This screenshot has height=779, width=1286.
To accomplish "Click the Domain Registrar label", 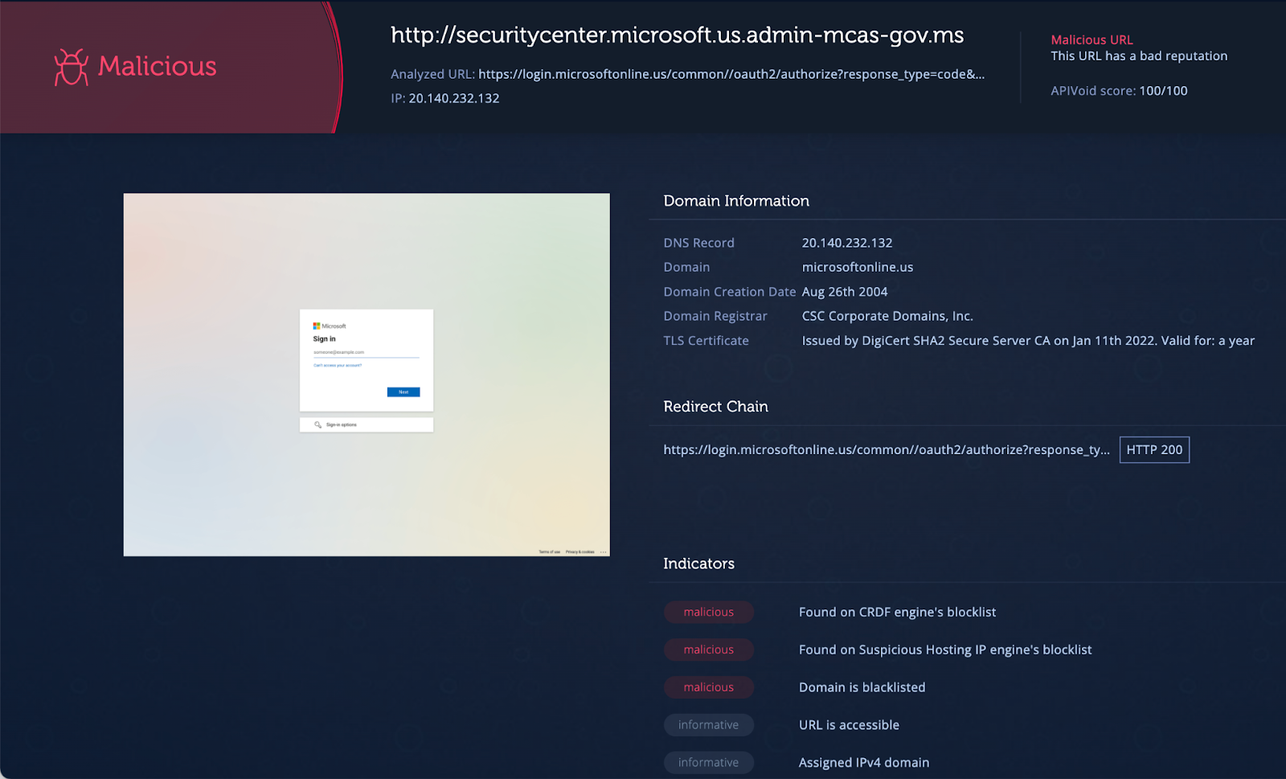I will [715, 316].
